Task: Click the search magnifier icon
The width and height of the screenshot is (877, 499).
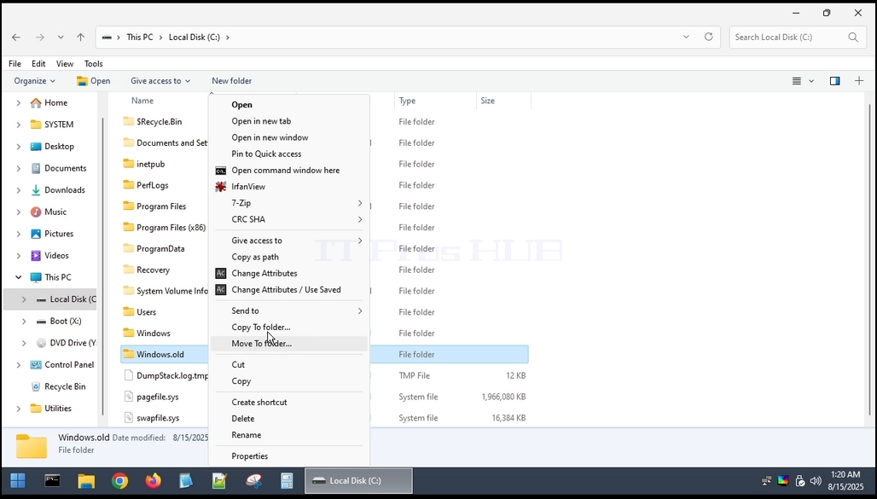Action: click(x=853, y=37)
